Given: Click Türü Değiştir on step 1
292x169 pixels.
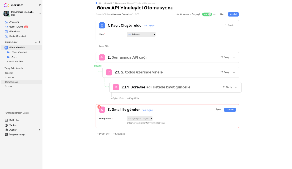Looking at the screenshot, I should 149,26.
